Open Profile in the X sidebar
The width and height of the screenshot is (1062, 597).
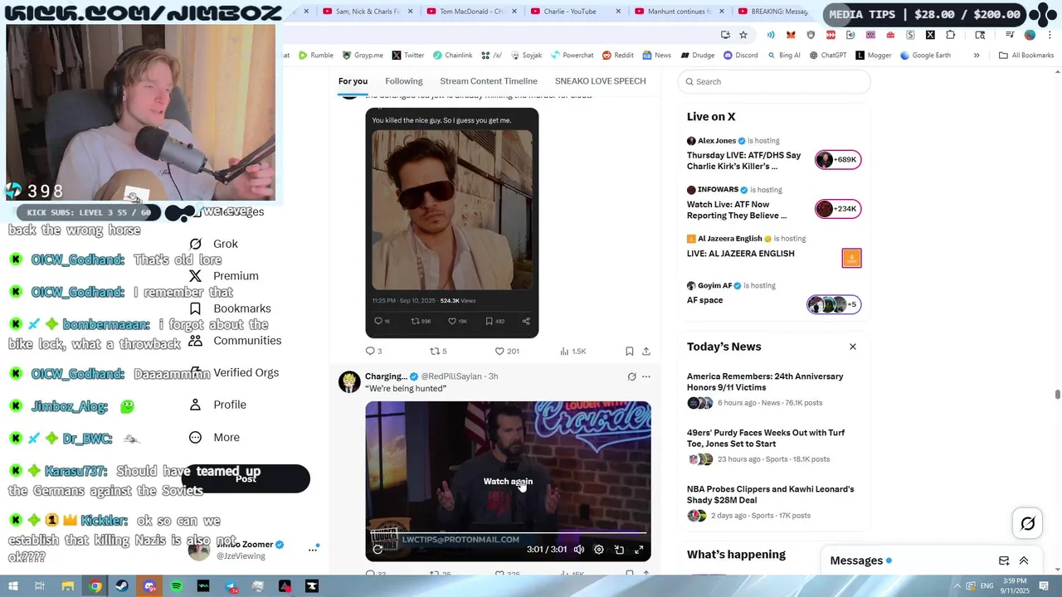(x=217, y=405)
